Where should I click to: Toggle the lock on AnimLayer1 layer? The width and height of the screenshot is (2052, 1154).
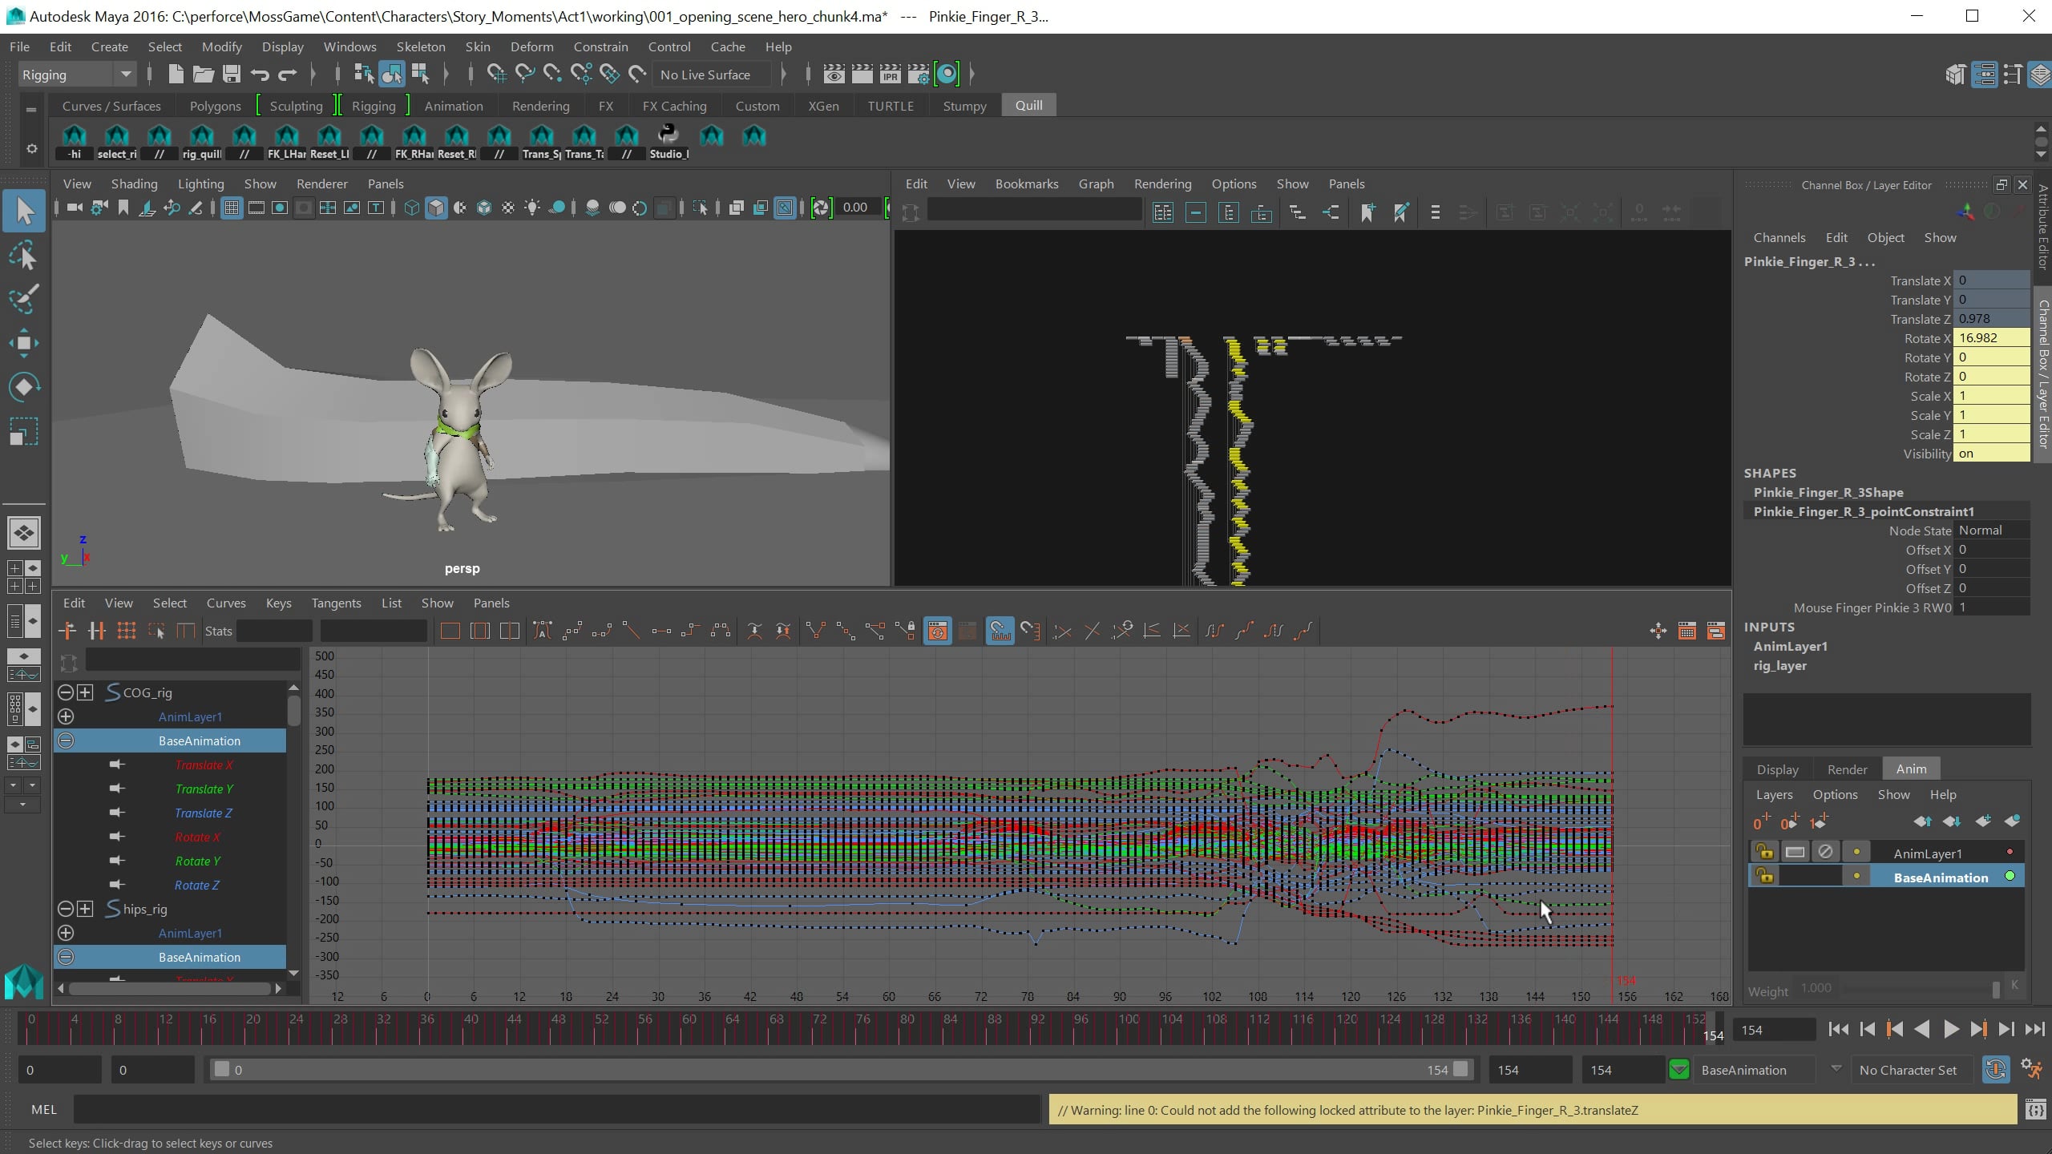pyautogui.click(x=1766, y=851)
